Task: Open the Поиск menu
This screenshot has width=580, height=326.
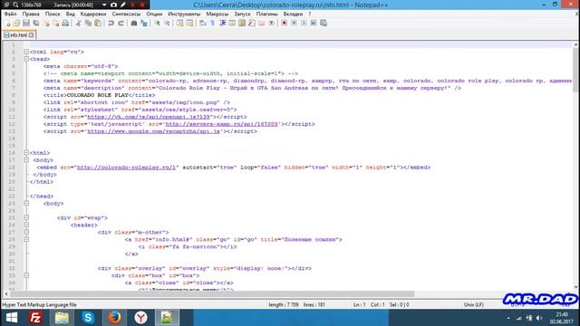Action: click(53, 14)
